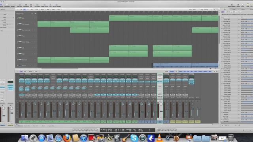
Task: Open the Snap dropdown set to Smart
Action: pos(195,9)
